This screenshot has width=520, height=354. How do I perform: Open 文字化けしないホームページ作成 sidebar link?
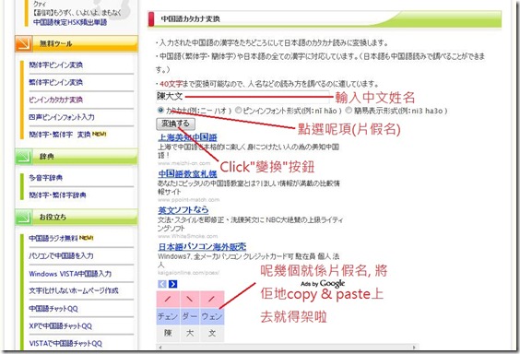[74, 290]
